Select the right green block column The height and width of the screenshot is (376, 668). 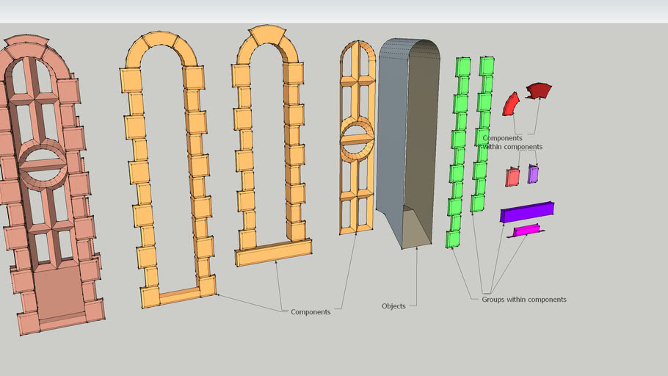482,132
